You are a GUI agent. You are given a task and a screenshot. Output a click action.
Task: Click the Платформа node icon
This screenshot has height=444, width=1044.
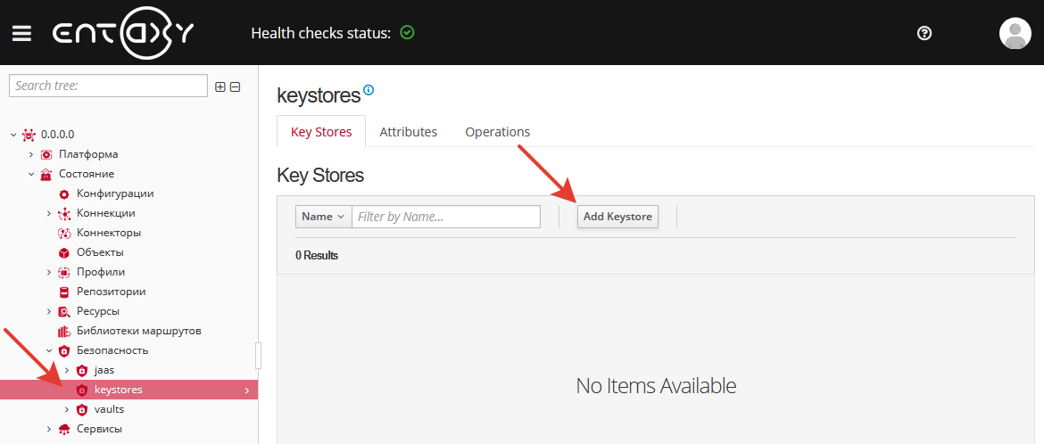point(46,154)
